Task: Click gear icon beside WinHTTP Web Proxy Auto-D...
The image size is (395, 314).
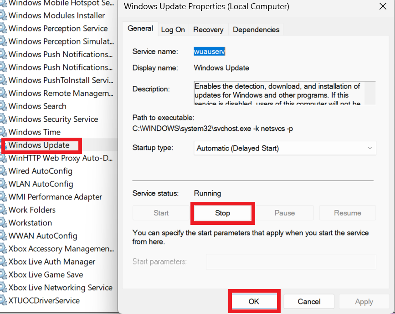Action: tap(3, 158)
